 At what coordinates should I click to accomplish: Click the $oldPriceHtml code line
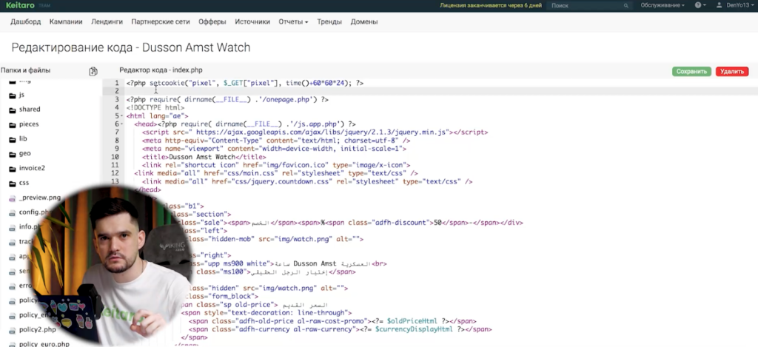(x=332, y=321)
